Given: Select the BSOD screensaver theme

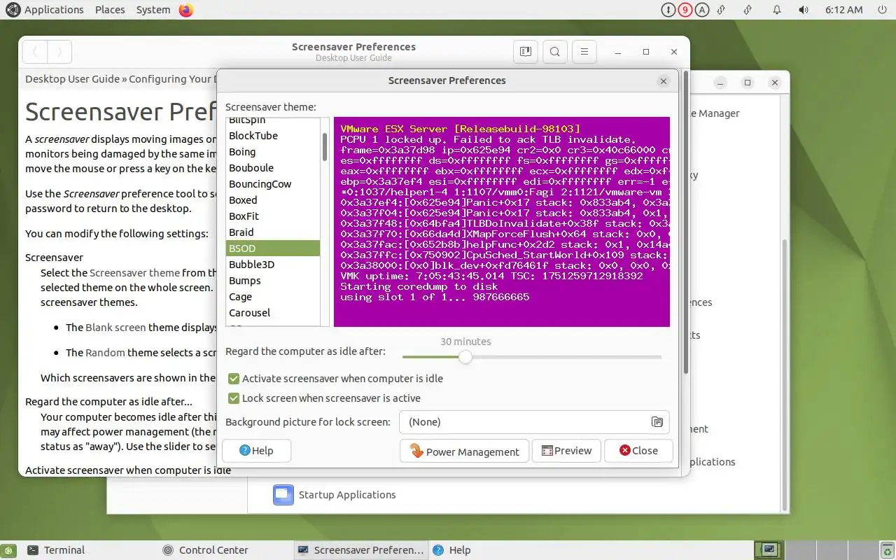Looking at the screenshot, I should pos(273,248).
